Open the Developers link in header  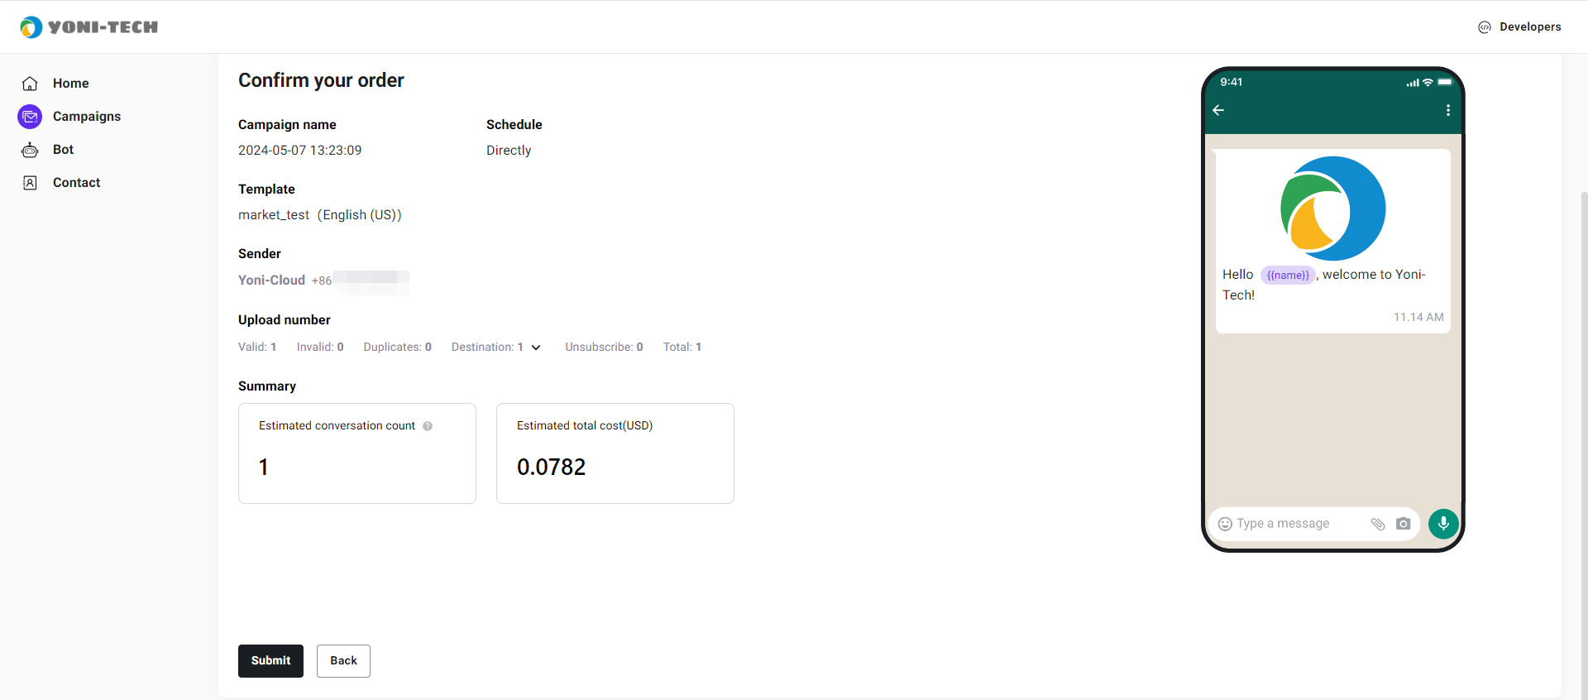(x=1519, y=27)
